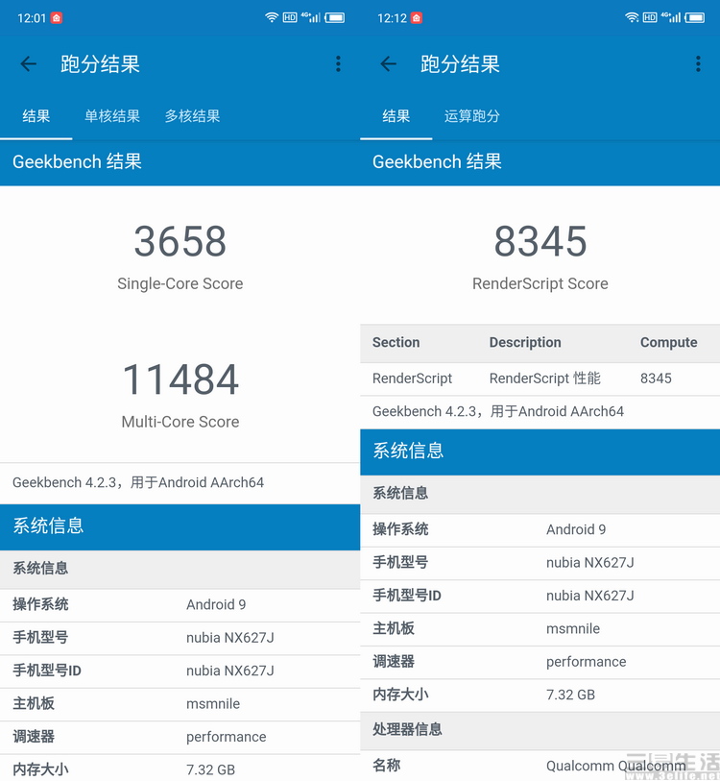Viewport: 720px width, 781px height.
Task: Tap the battery icon in the right status bar
Action: 695,18
